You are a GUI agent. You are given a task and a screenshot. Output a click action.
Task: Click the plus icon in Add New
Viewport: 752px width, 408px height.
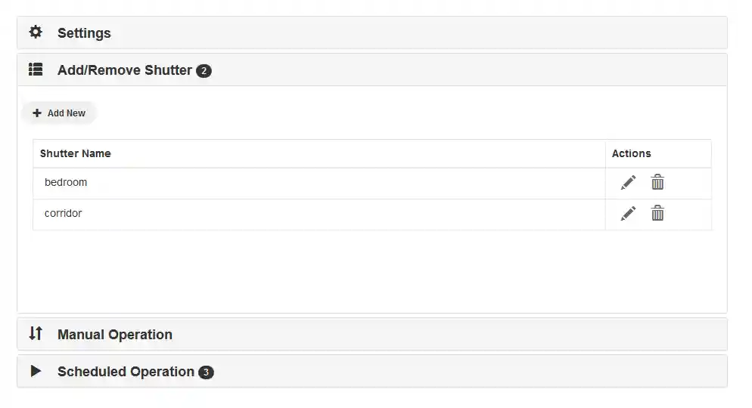37,113
